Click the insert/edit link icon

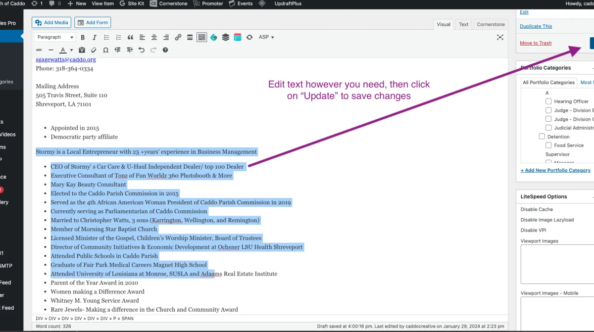(178, 37)
